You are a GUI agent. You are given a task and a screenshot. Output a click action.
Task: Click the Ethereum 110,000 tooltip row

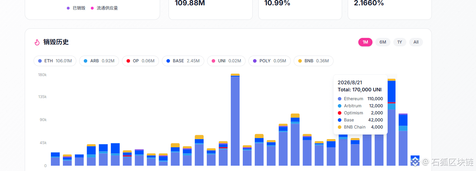point(360,99)
